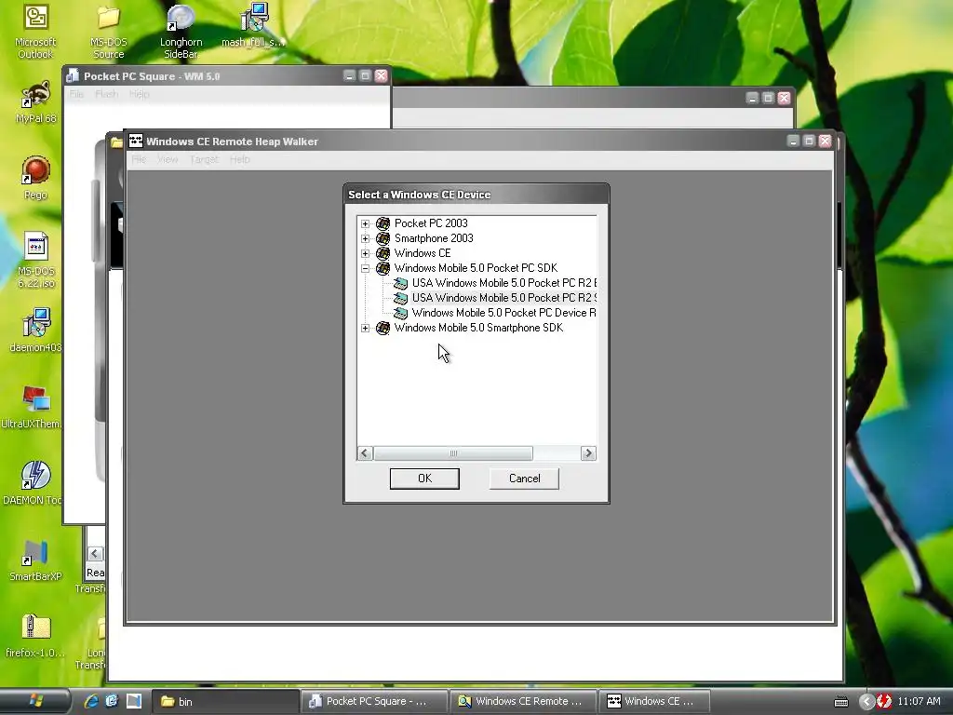The height and width of the screenshot is (715, 953).
Task: Open MyPal 68 desktop shortcut
Action: coord(35,102)
